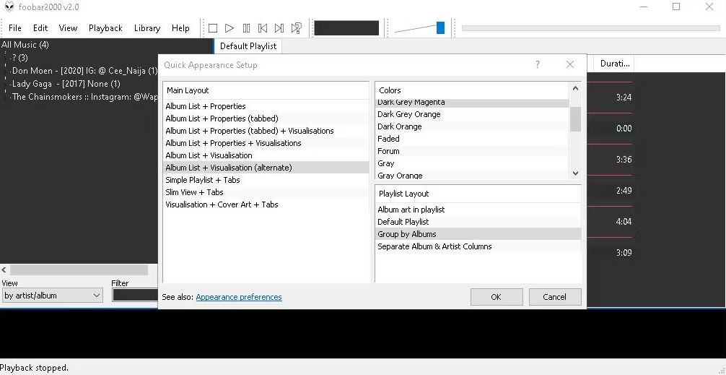Select Gray Orange color scheme
This screenshot has height=375, width=726.
472,175
